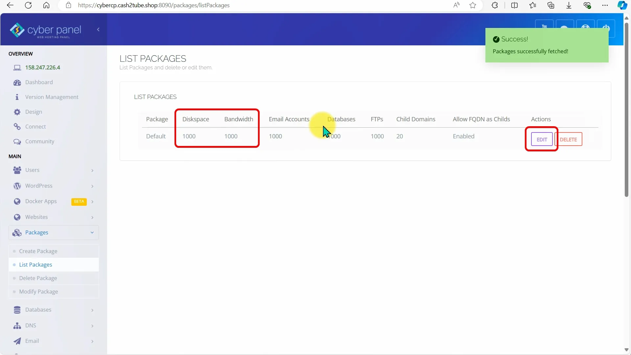Image resolution: width=631 pixels, height=355 pixels.
Task: Expand the Users menu
Action: point(92,170)
